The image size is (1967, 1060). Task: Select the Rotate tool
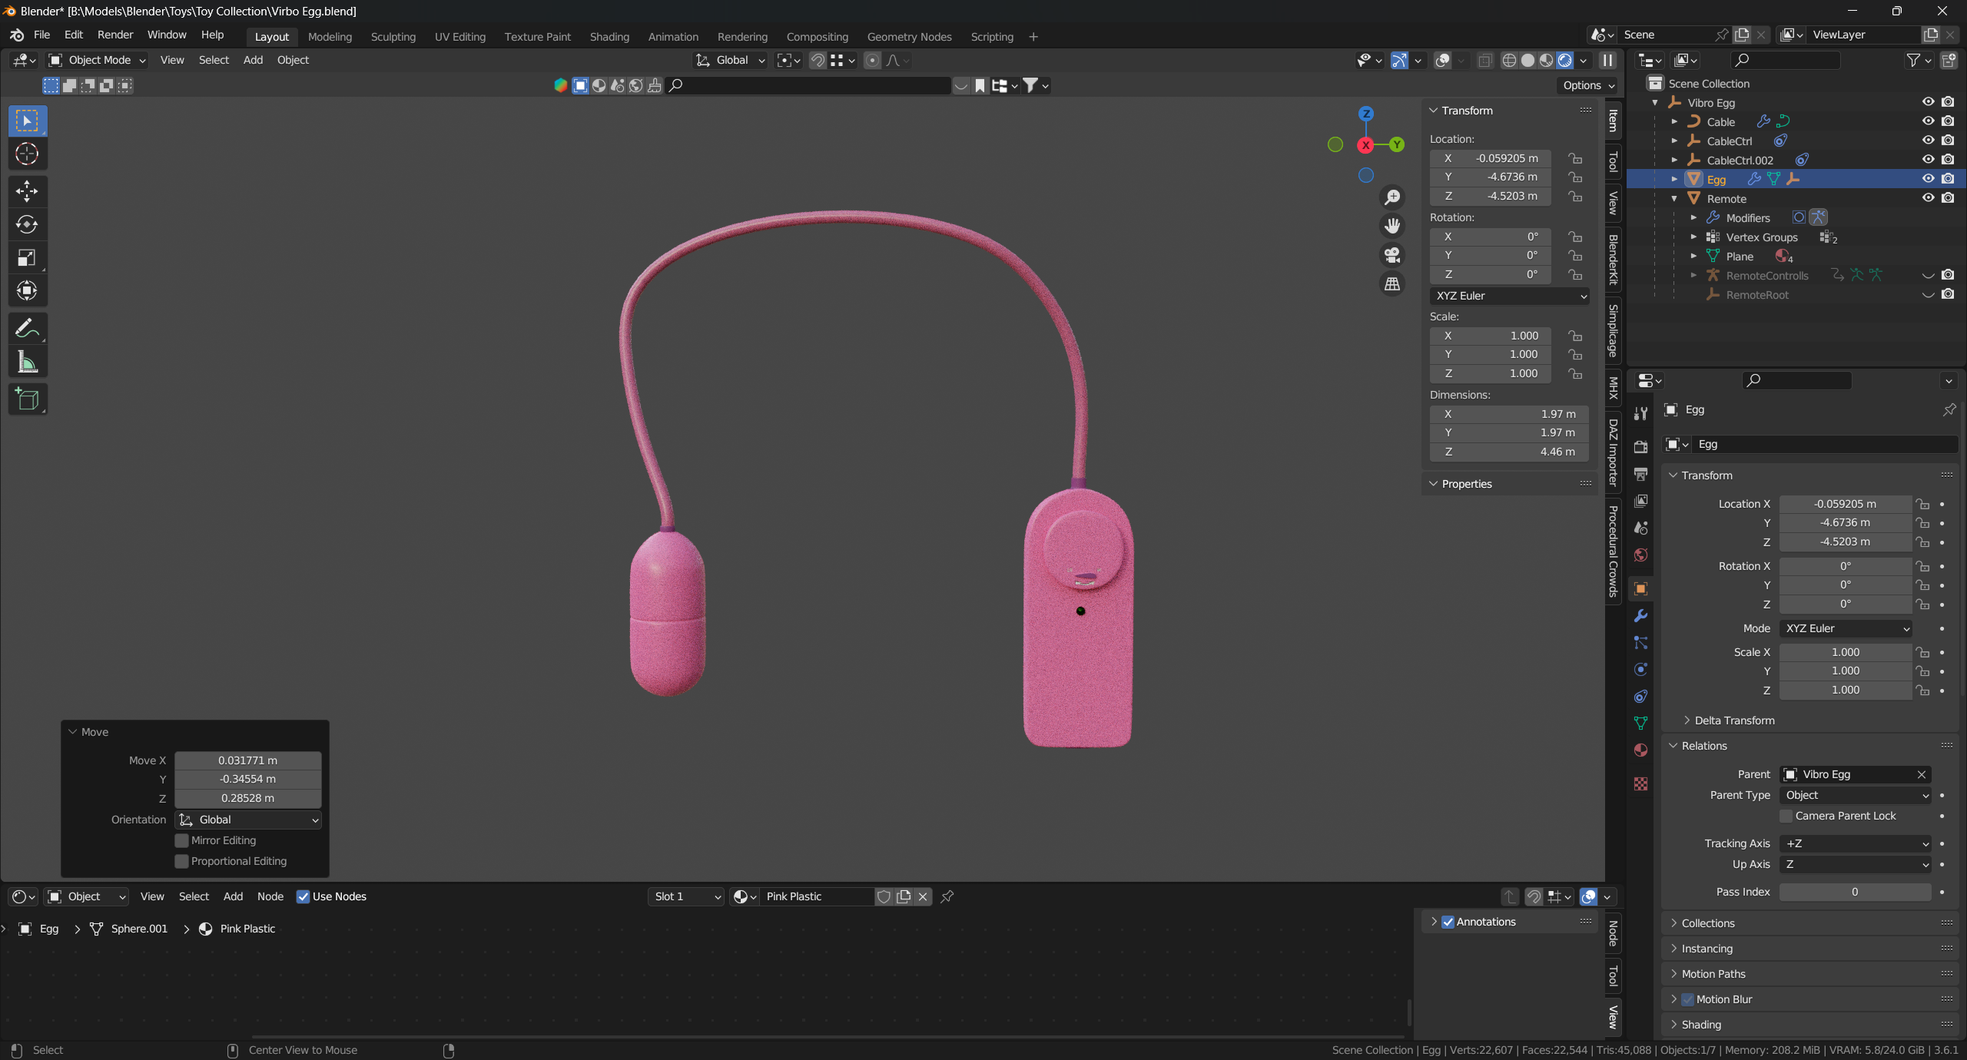click(x=27, y=224)
